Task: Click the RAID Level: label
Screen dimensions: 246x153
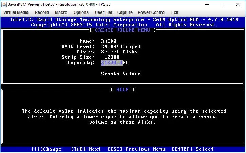Action: tap(78, 46)
